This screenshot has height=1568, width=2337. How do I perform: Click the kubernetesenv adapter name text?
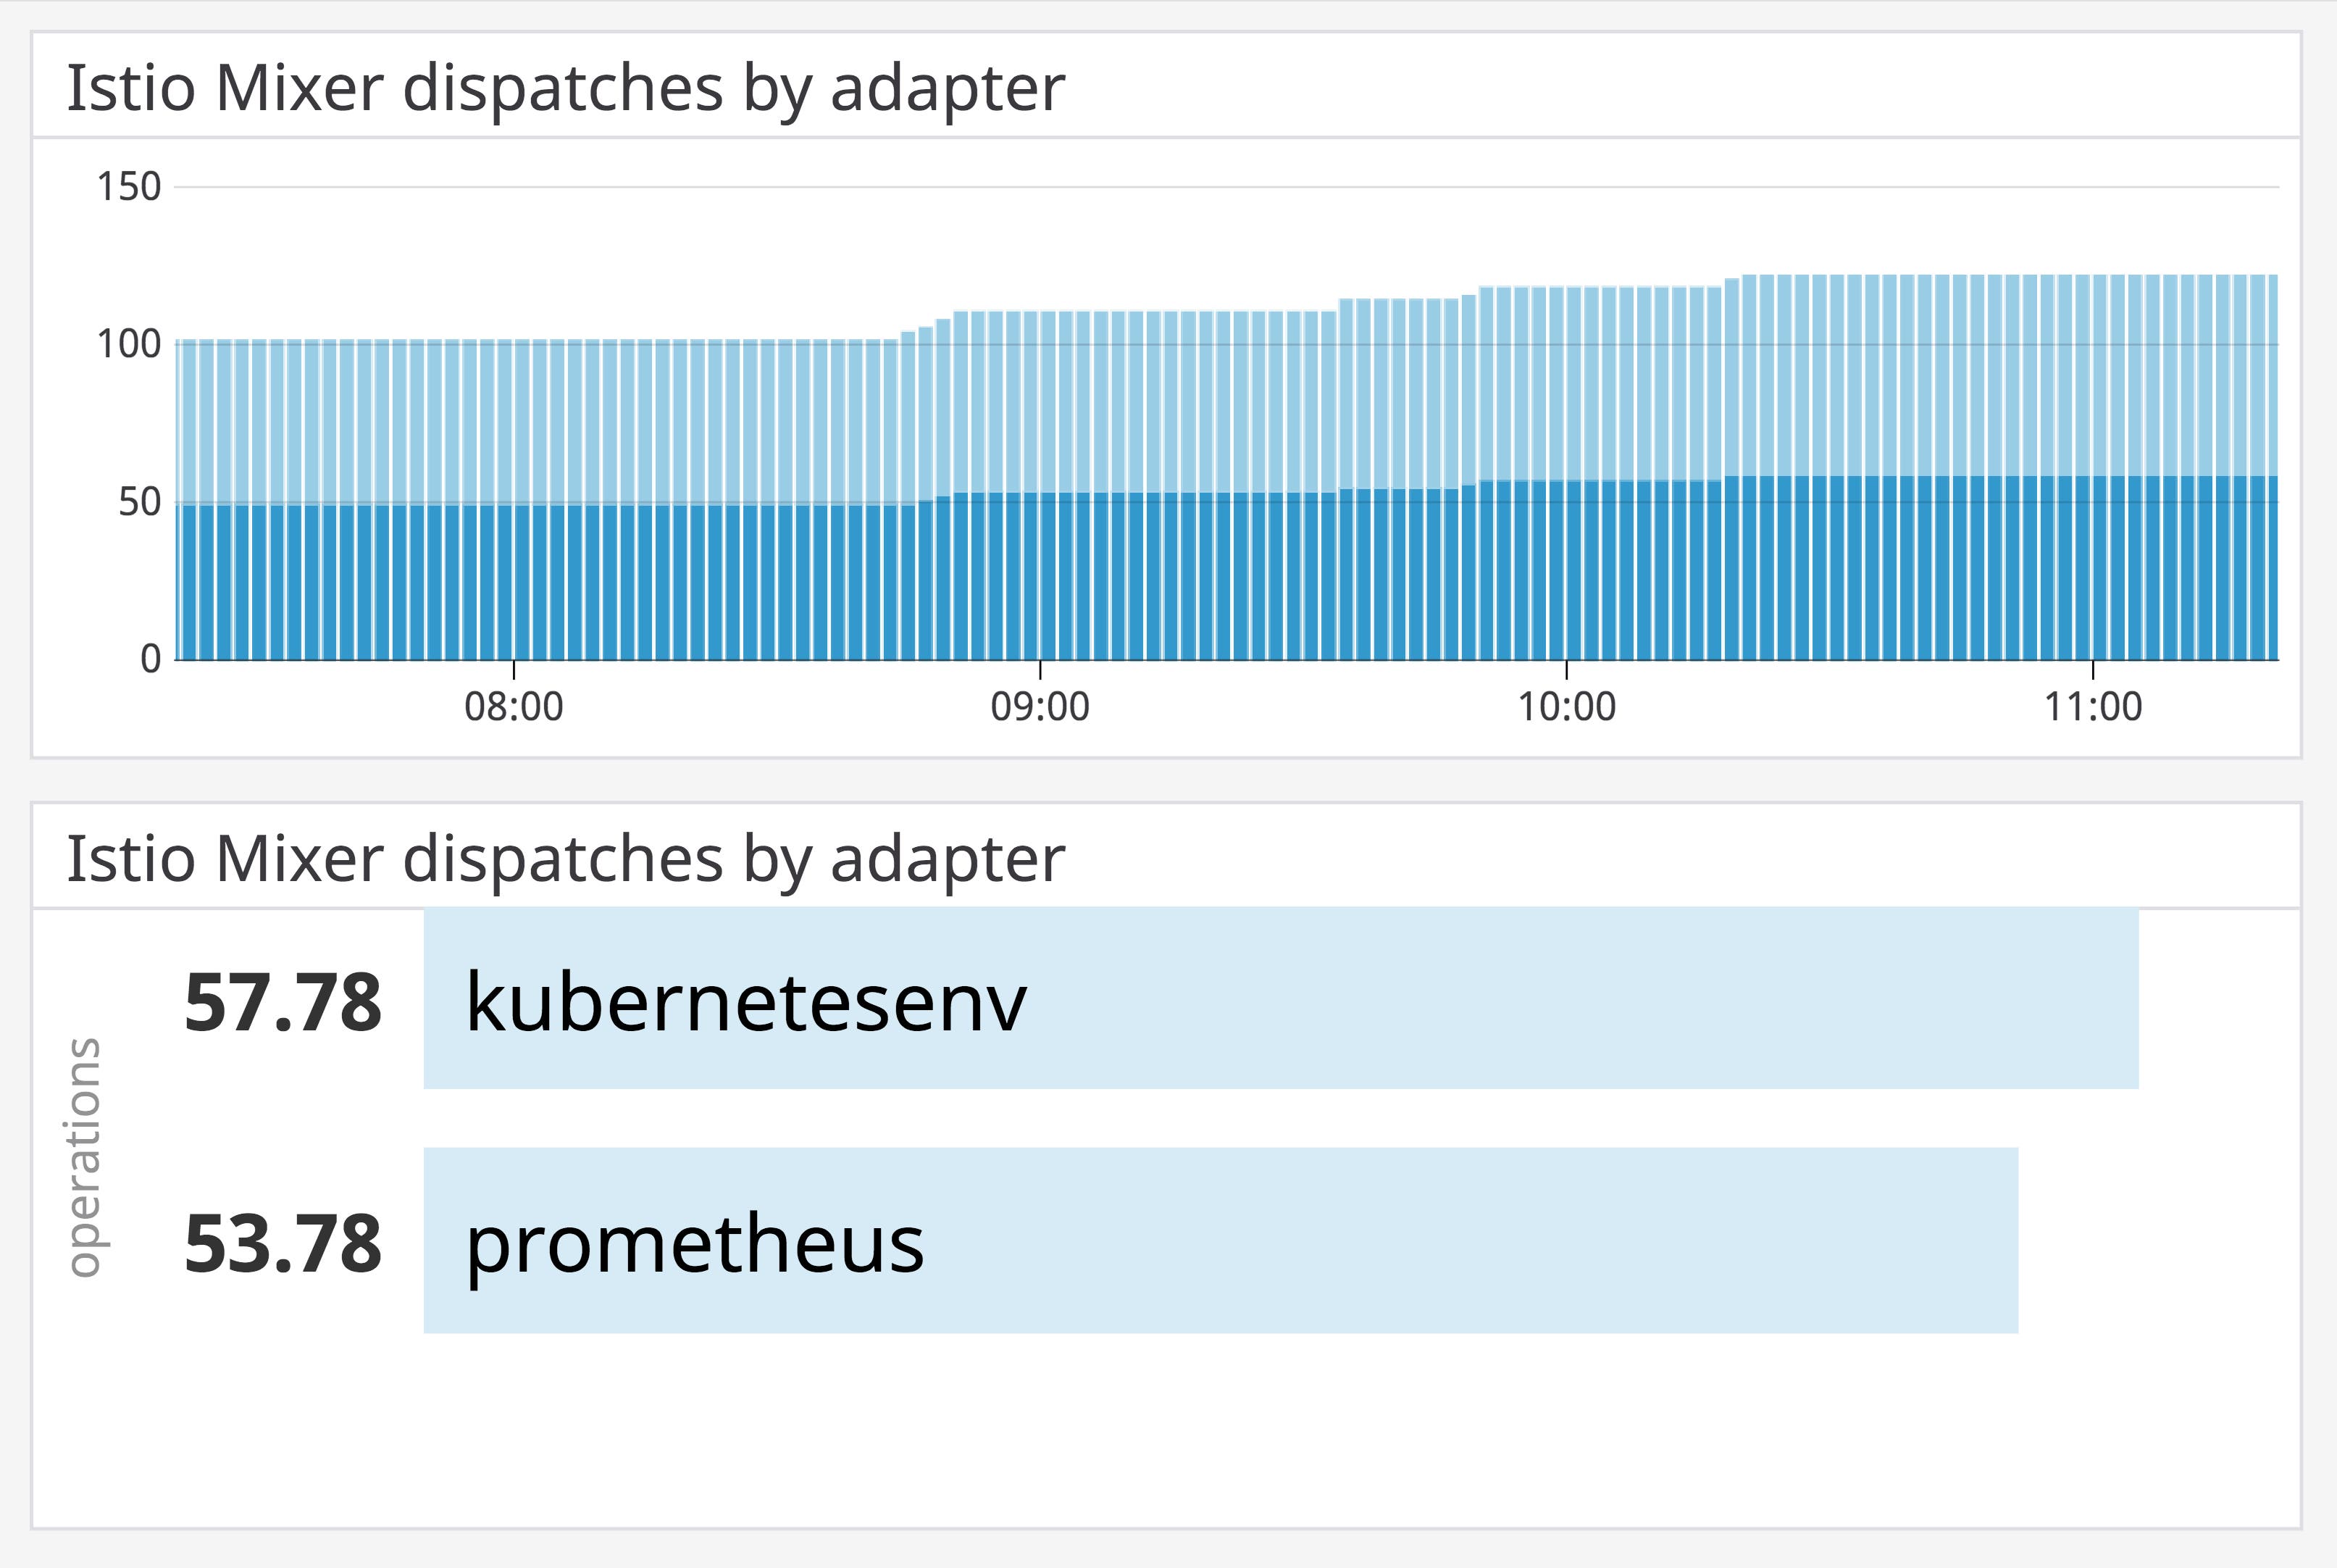745,1002
